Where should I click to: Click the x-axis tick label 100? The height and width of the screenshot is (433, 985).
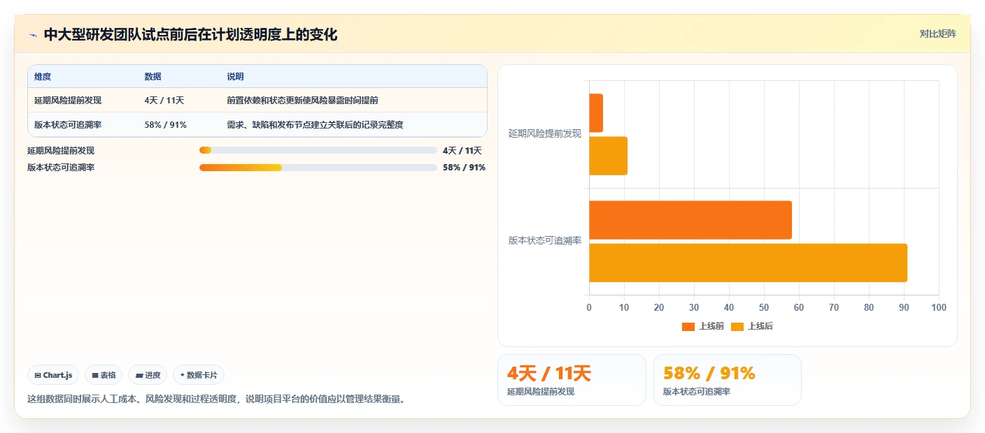(x=939, y=307)
